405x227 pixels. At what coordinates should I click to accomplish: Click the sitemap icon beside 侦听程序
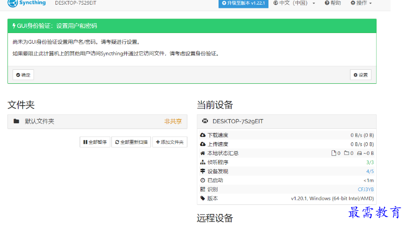coord(203,162)
